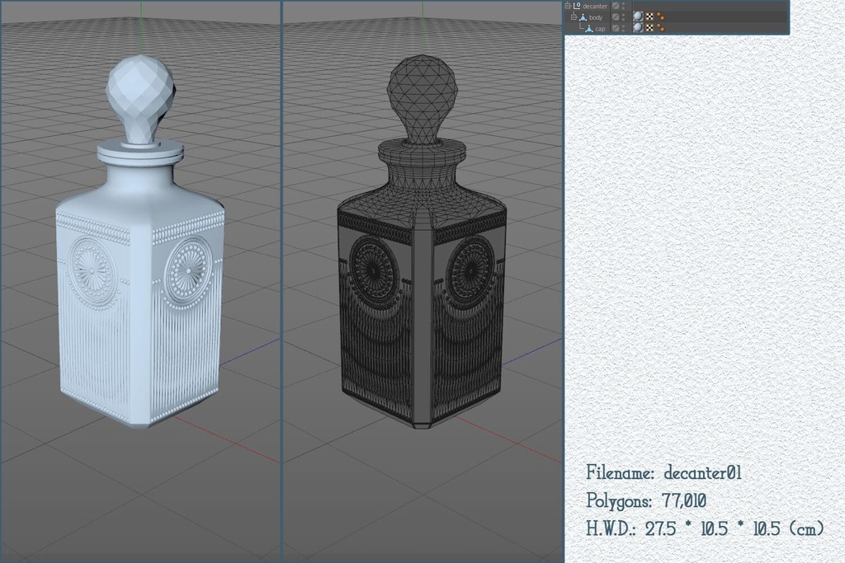This screenshot has height=563, width=845.
Task: Collapse the body object's children
Action: [574, 17]
